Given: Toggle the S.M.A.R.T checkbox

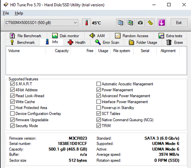Looking at the screenshot, I should tap(12, 84).
